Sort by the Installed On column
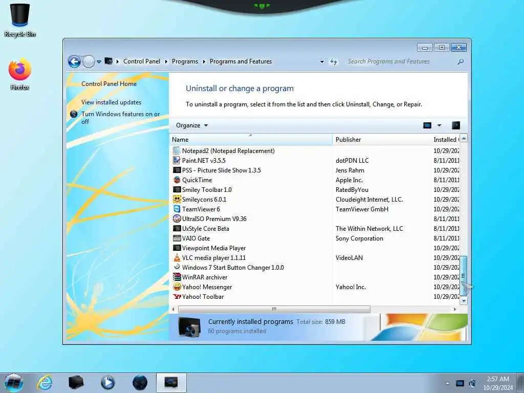 coord(446,139)
